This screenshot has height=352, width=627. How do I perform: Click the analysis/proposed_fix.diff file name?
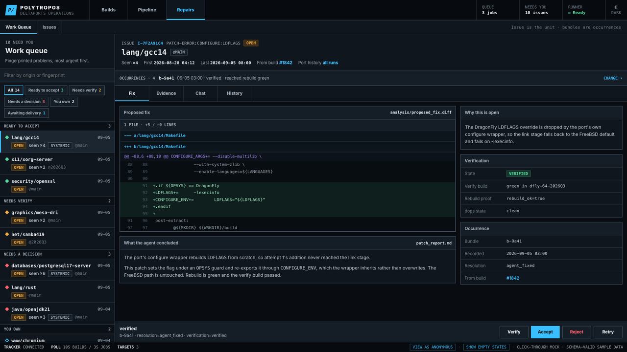[421, 112]
